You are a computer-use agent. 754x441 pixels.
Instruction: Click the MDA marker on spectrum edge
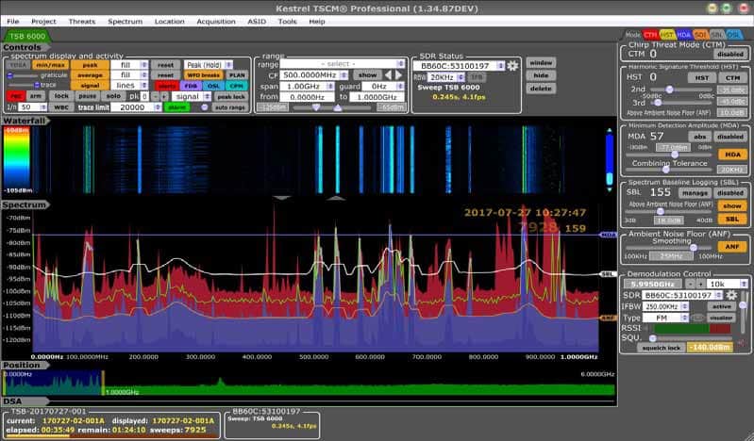609,235
